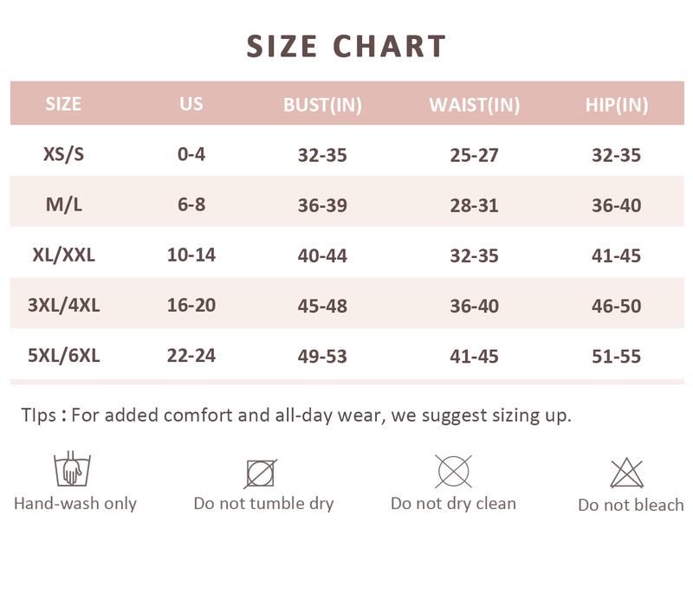Select the XS/S size row label
Image resolution: width=693 pixels, height=600 pixels.
[x=63, y=155]
